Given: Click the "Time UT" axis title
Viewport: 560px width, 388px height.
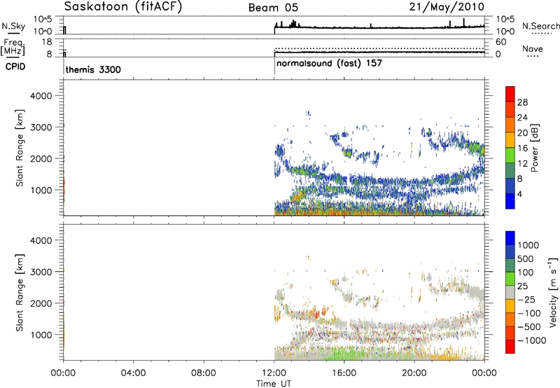Looking at the screenshot, I should click(274, 384).
